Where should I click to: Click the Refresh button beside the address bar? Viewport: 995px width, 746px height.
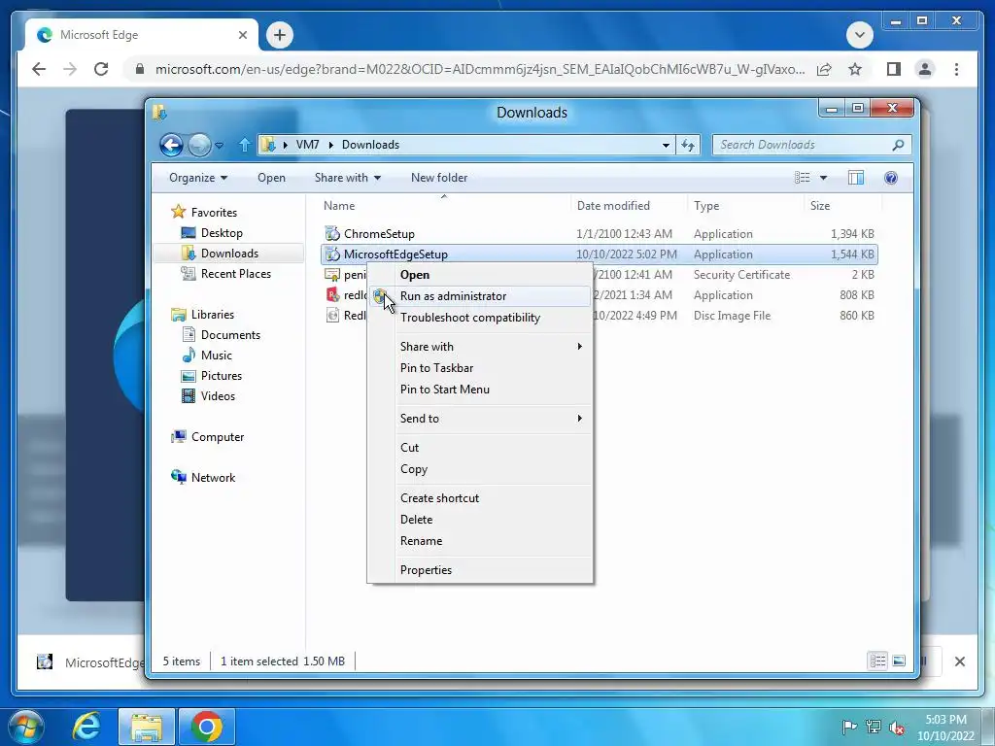(x=688, y=146)
